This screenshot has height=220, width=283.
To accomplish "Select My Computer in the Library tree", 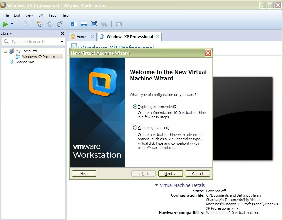I will [x=26, y=51].
